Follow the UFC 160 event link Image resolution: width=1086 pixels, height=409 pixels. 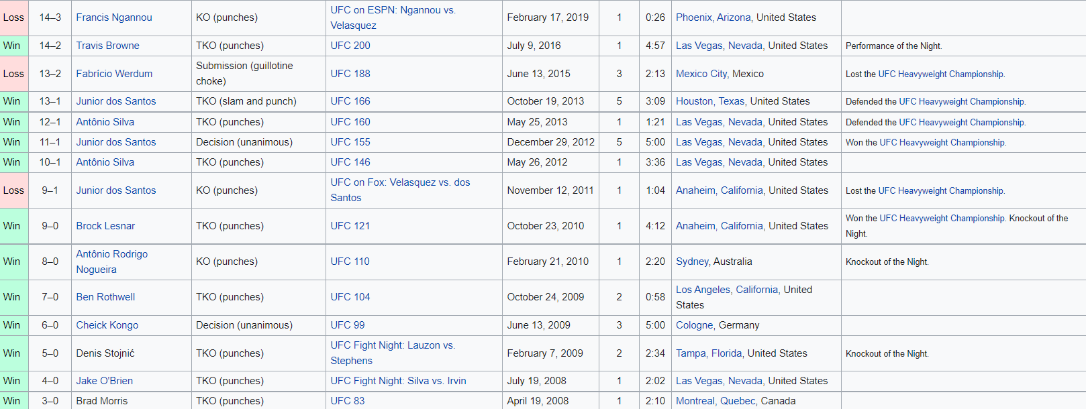coord(350,122)
